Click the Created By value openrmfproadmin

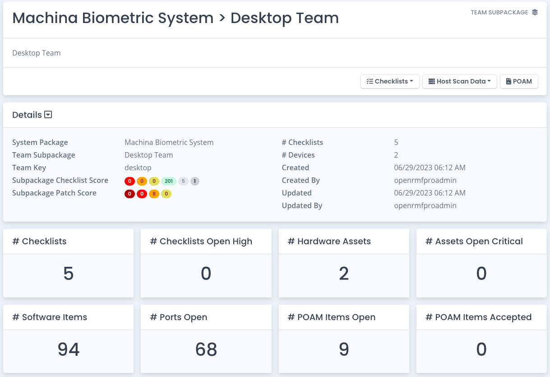(x=425, y=180)
